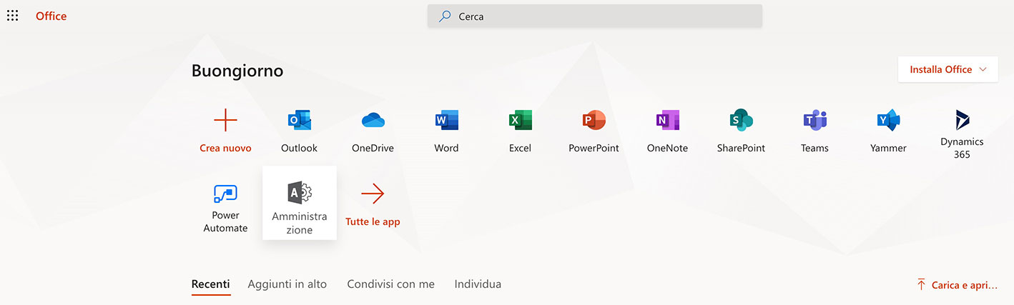Launch the Teams app icon
1014x305 pixels.
(x=814, y=120)
